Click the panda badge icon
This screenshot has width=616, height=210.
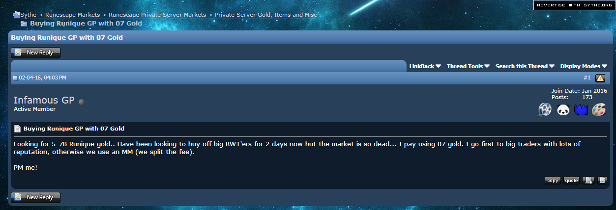[x=563, y=110]
